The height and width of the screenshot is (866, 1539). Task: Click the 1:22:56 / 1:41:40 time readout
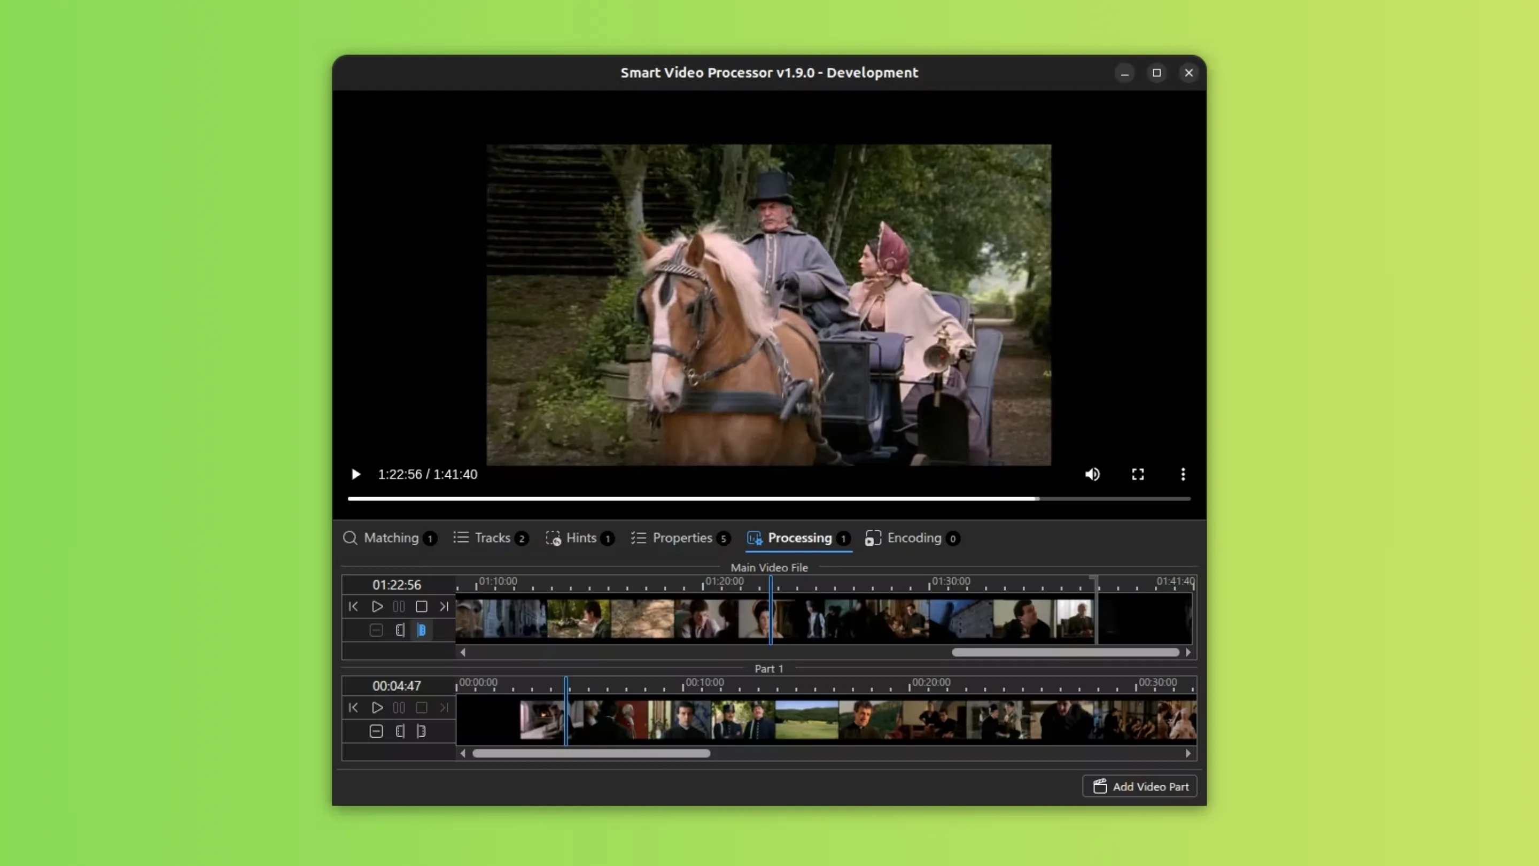(x=428, y=474)
